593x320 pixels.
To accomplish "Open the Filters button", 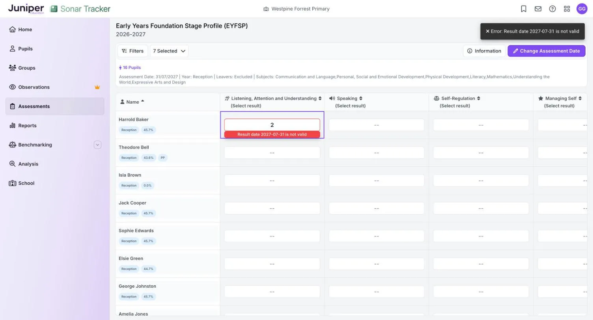I will point(132,51).
